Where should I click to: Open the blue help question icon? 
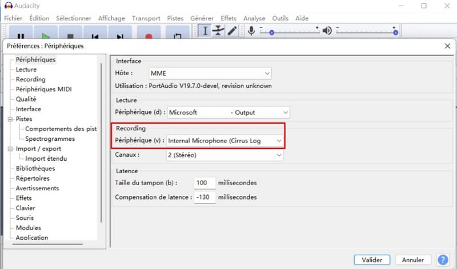click(x=443, y=260)
